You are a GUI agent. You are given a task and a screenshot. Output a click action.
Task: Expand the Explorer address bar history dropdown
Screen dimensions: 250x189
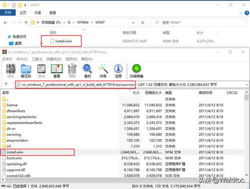coord(133,23)
